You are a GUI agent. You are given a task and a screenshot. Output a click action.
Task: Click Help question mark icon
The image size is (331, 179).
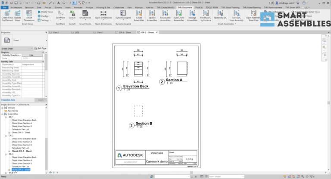(304, 3)
